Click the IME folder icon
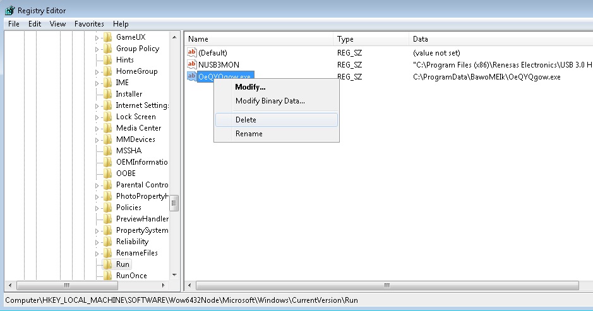593x311 pixels. tap(108, 83)
